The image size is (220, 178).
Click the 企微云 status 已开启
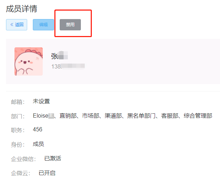point(47,173)
